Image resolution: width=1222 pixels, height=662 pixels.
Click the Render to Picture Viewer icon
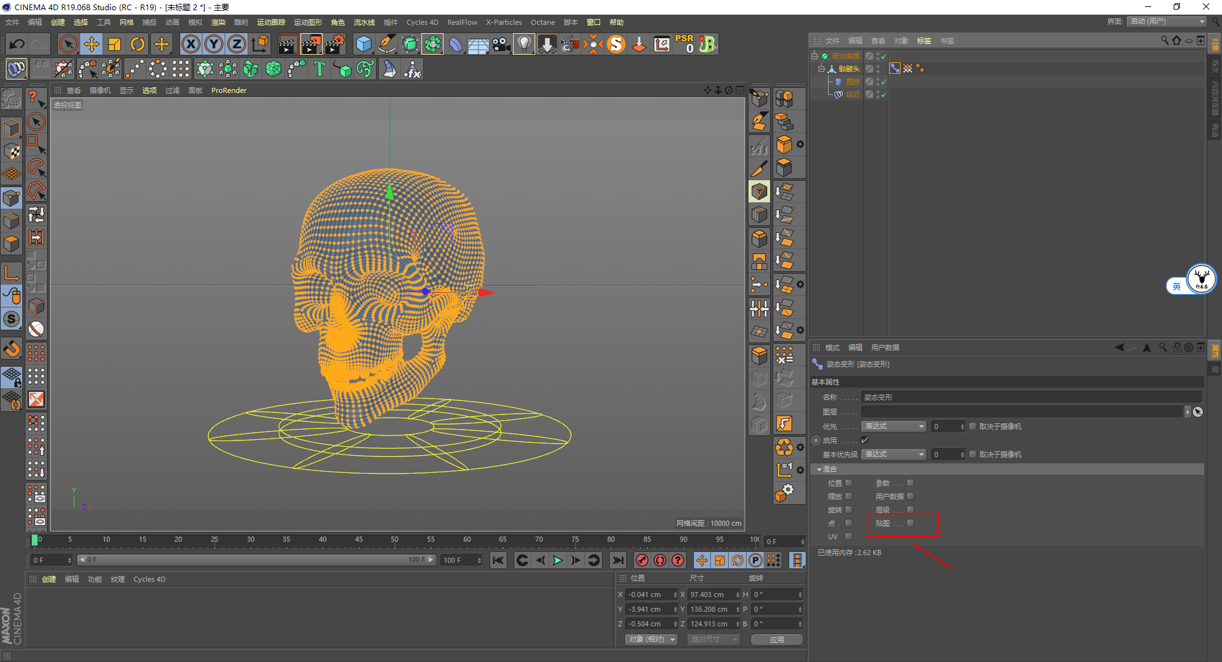[x=311, y=44]
